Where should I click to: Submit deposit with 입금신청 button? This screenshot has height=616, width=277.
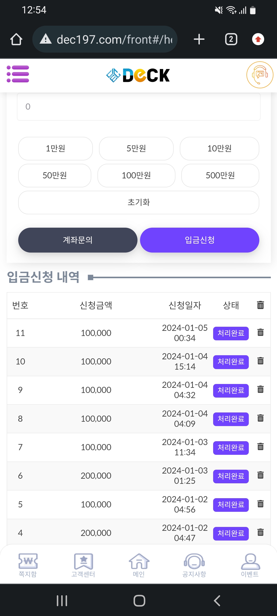200,240
